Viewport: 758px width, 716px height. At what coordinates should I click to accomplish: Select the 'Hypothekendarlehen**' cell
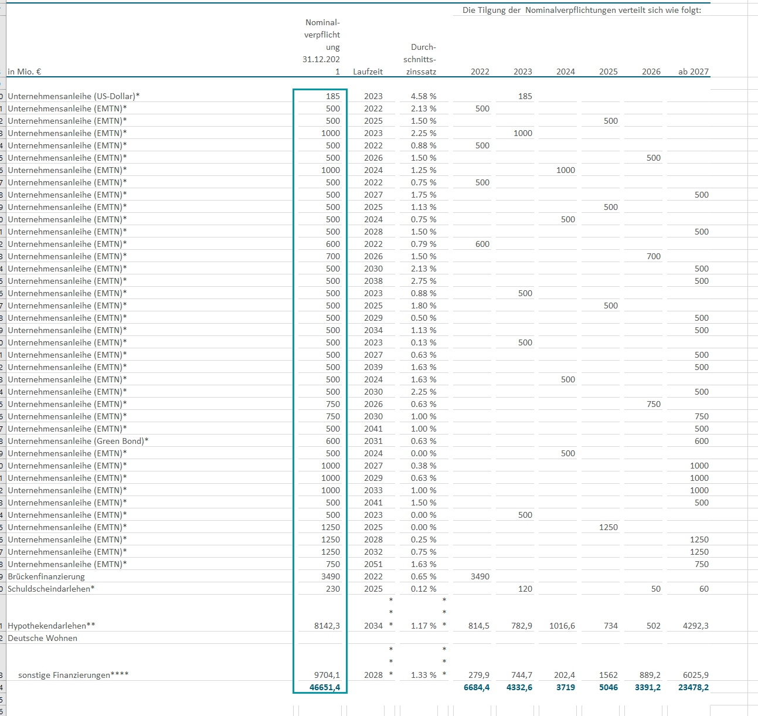pos(52,626)
